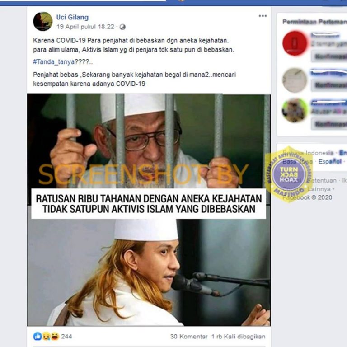Image resolution: width=347 pixels, height=347 pixels.
Task: Switch language to Español
Action: [330, 161]
